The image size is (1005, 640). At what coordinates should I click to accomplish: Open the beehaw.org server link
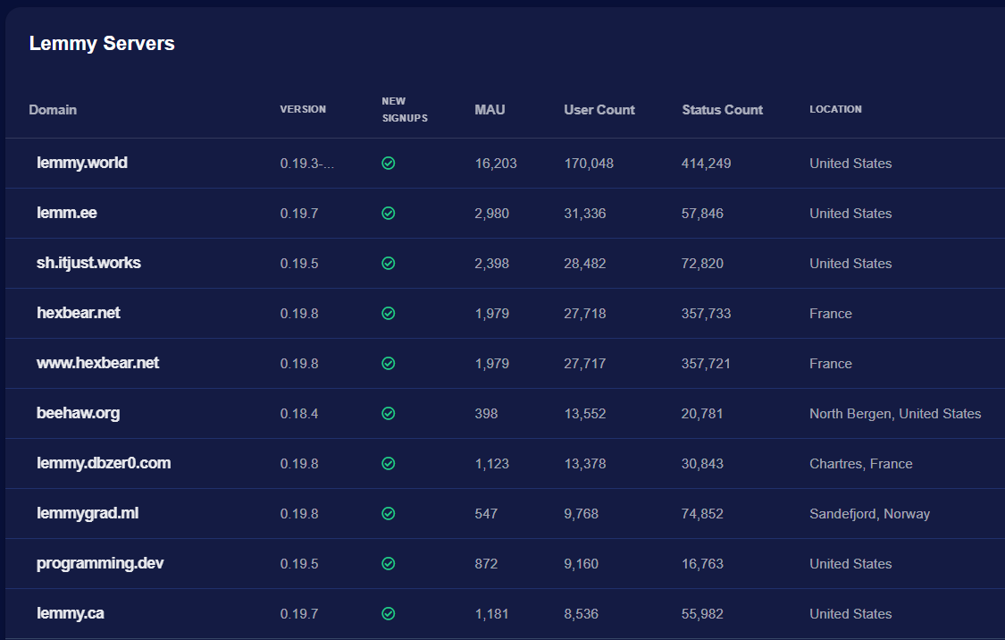tap(79, 413)
